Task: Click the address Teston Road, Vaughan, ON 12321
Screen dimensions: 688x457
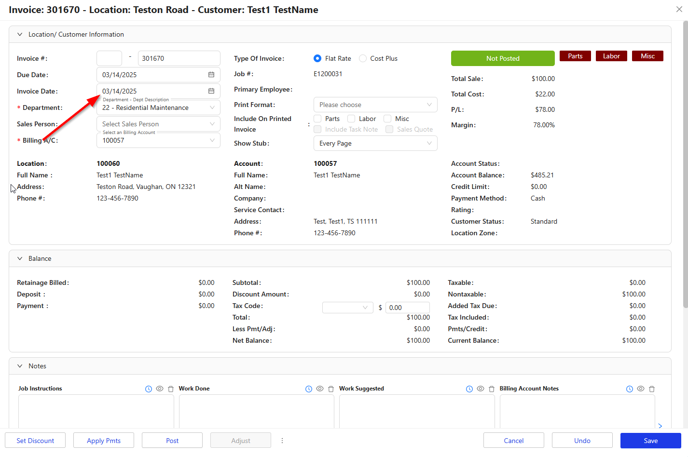Action: click(146, 187)
